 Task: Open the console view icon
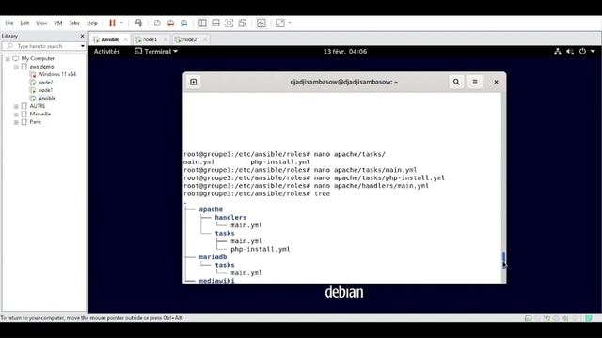[261, 23]
